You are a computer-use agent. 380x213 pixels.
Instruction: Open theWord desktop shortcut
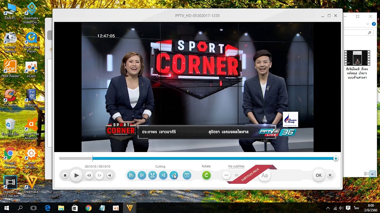pos(31,98)
